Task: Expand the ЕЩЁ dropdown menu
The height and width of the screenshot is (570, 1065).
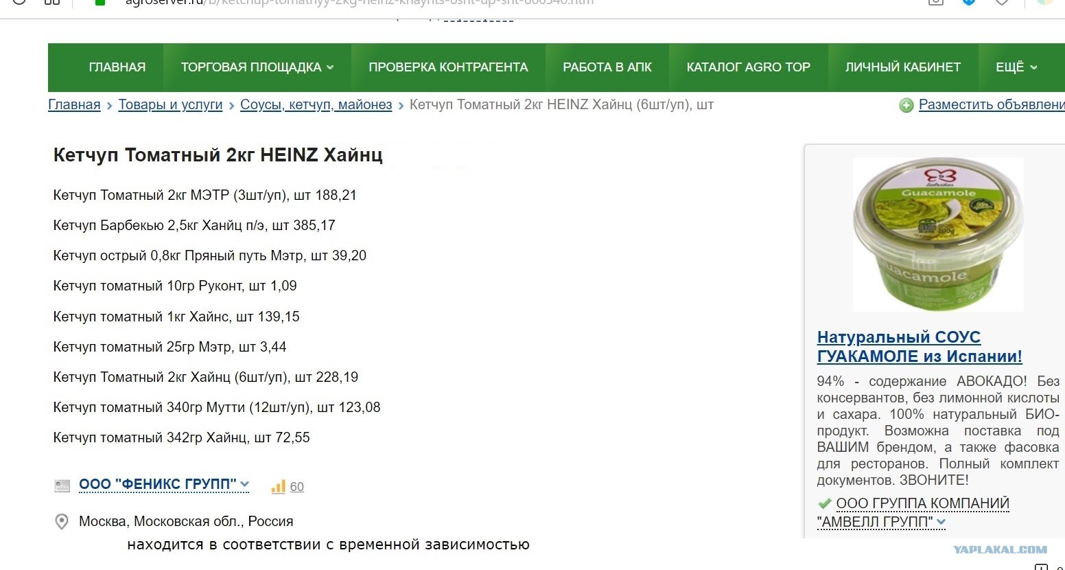Action: point(1016,67)
